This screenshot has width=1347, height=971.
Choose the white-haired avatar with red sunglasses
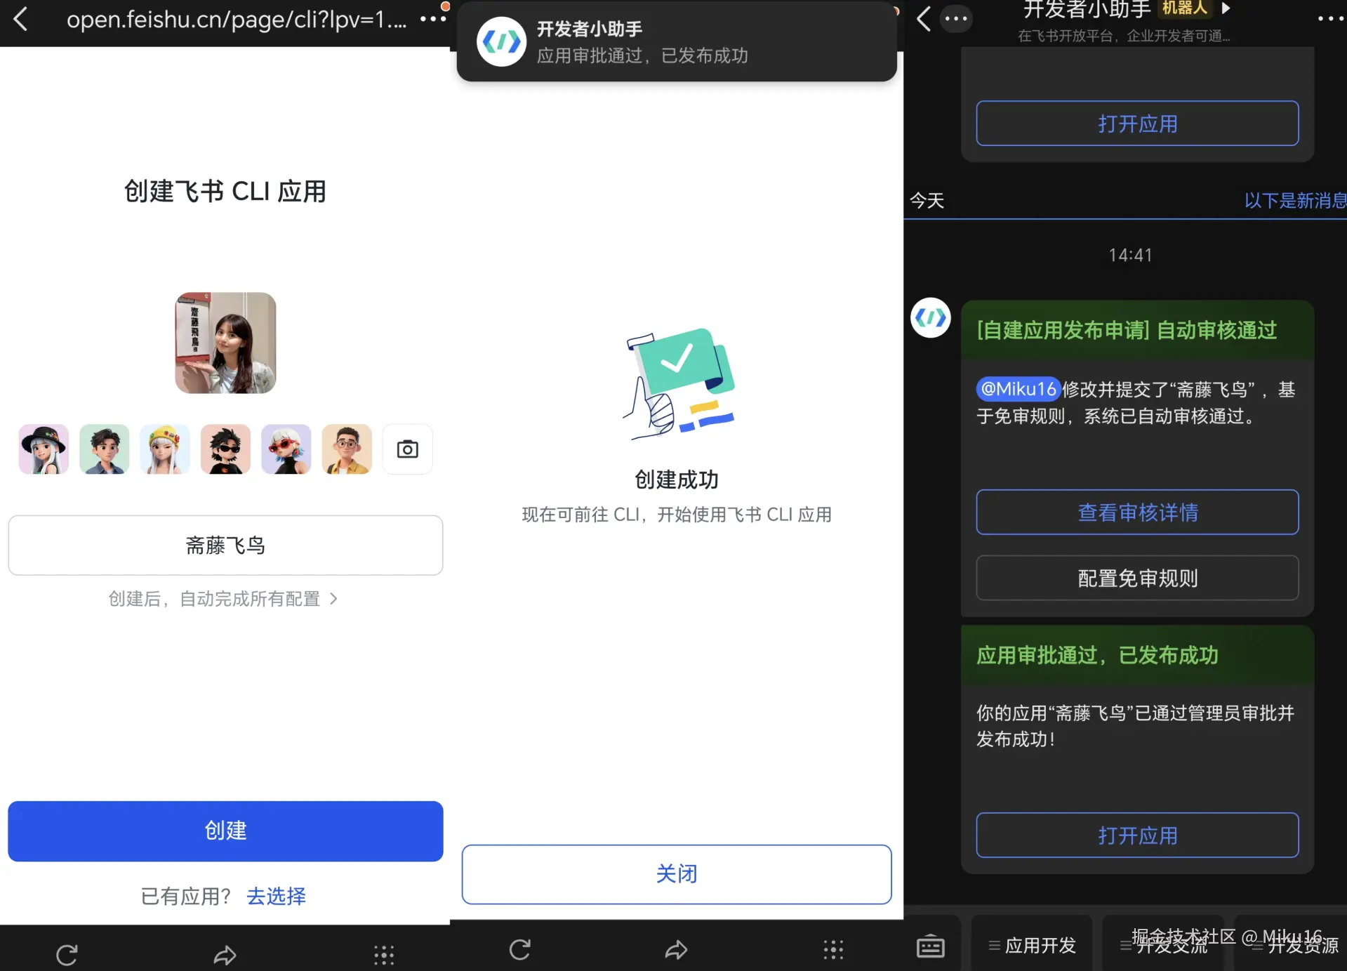coord(286,449)
